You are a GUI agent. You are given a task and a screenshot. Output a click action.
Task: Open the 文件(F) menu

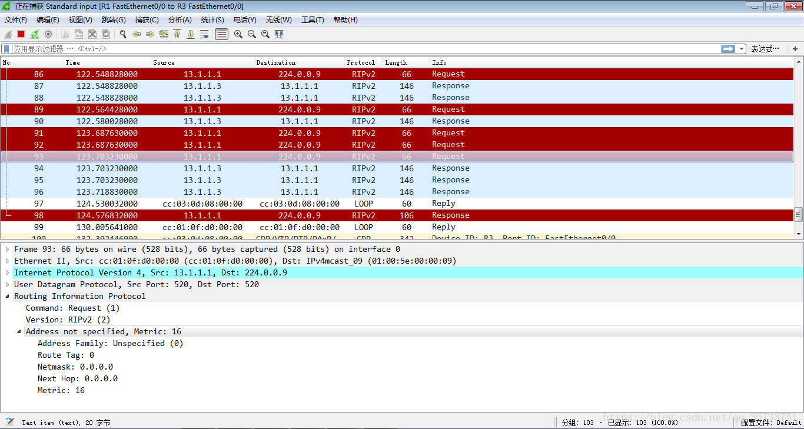click(16, 20)
